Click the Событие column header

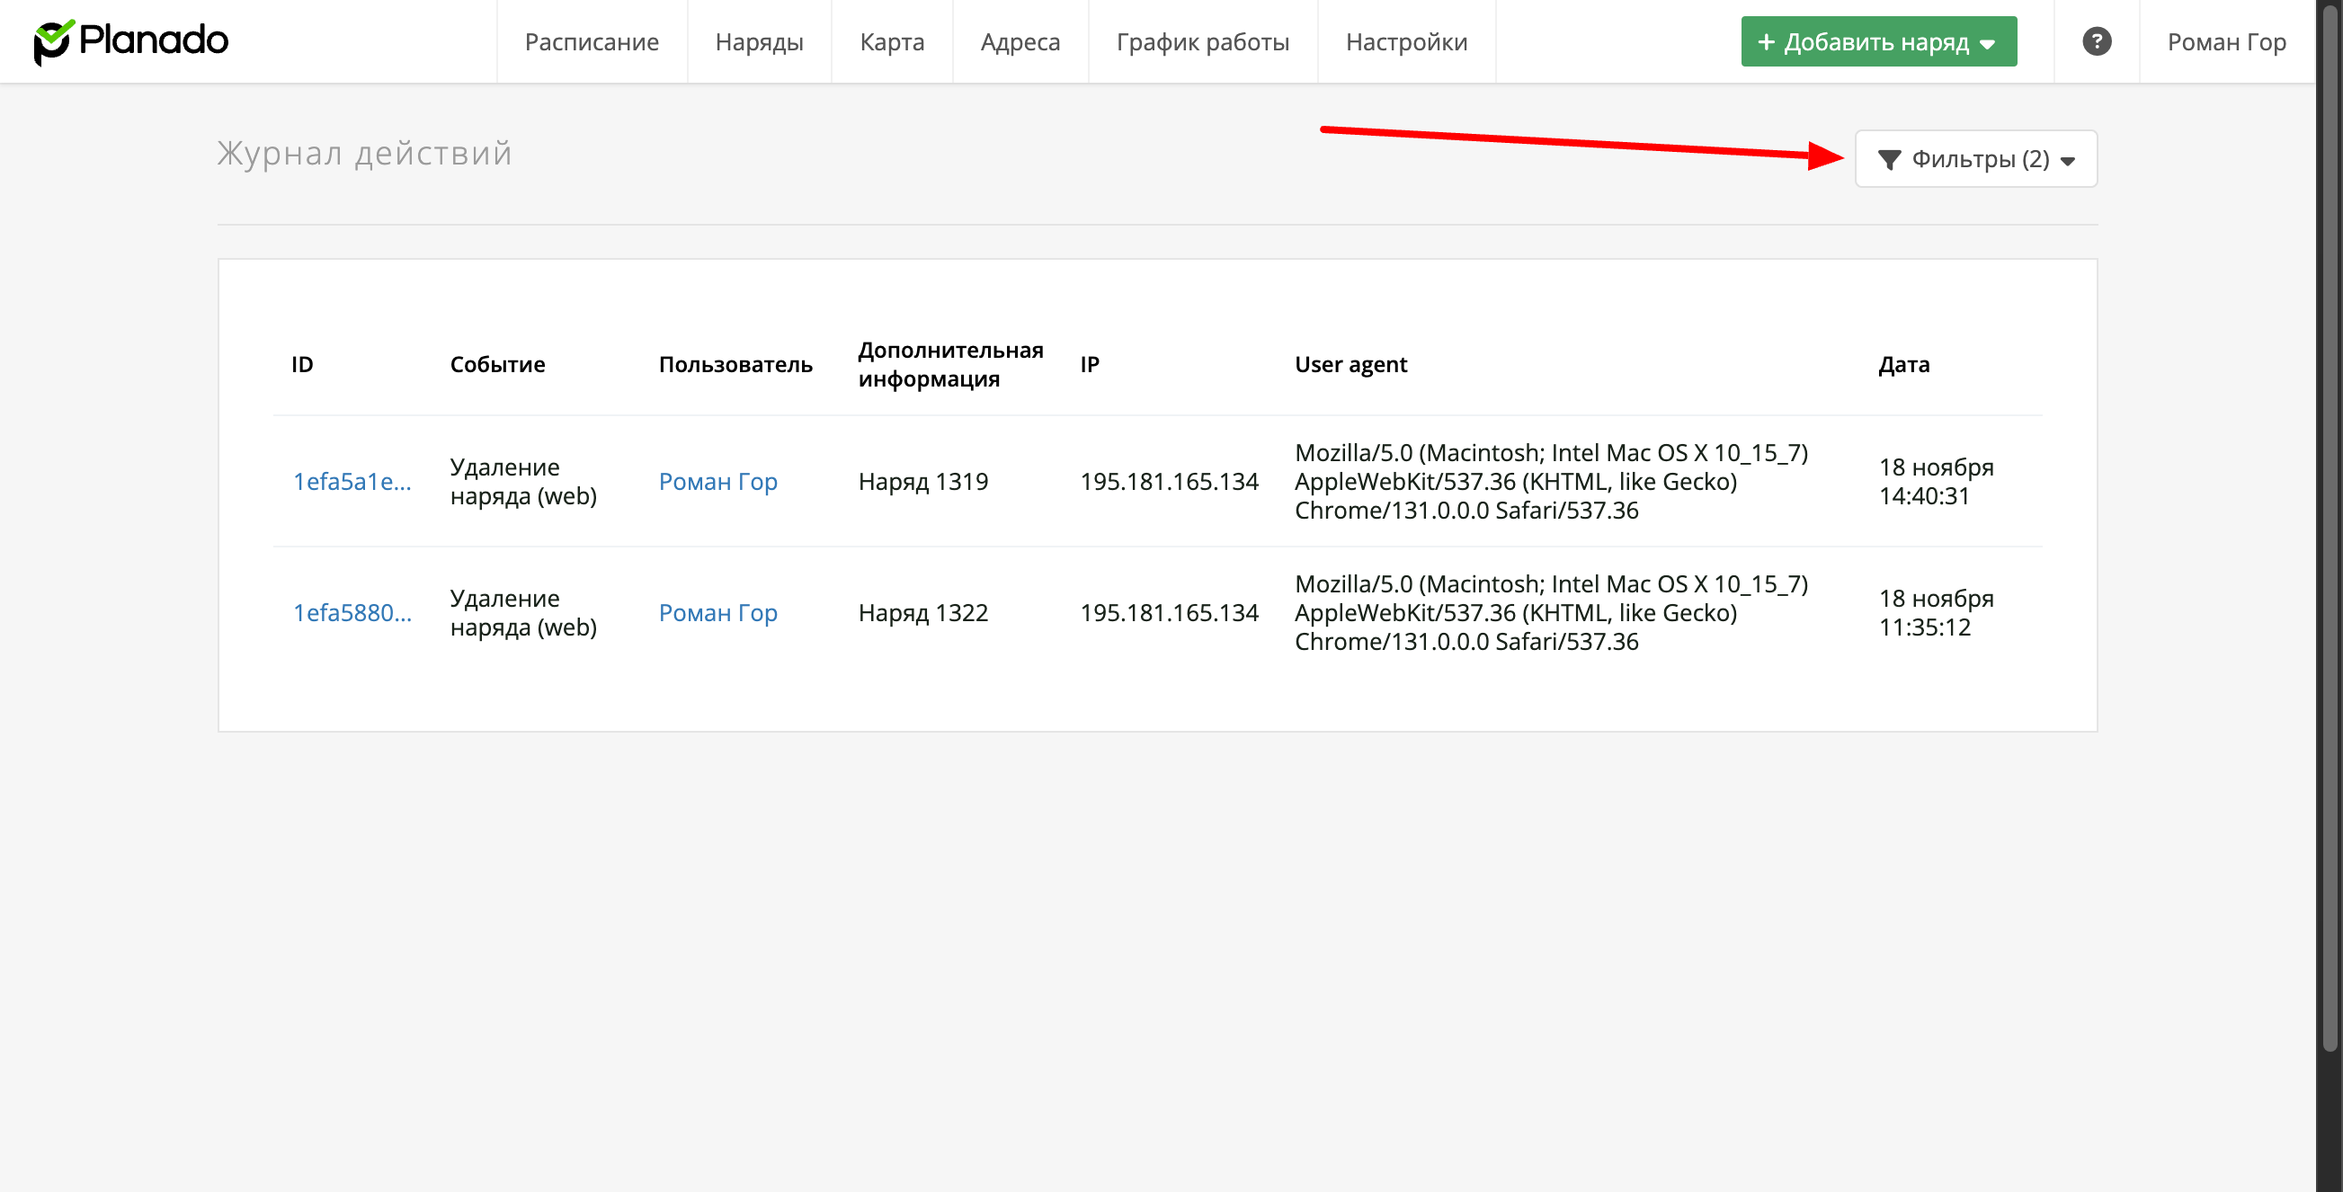tap(497, 365)
